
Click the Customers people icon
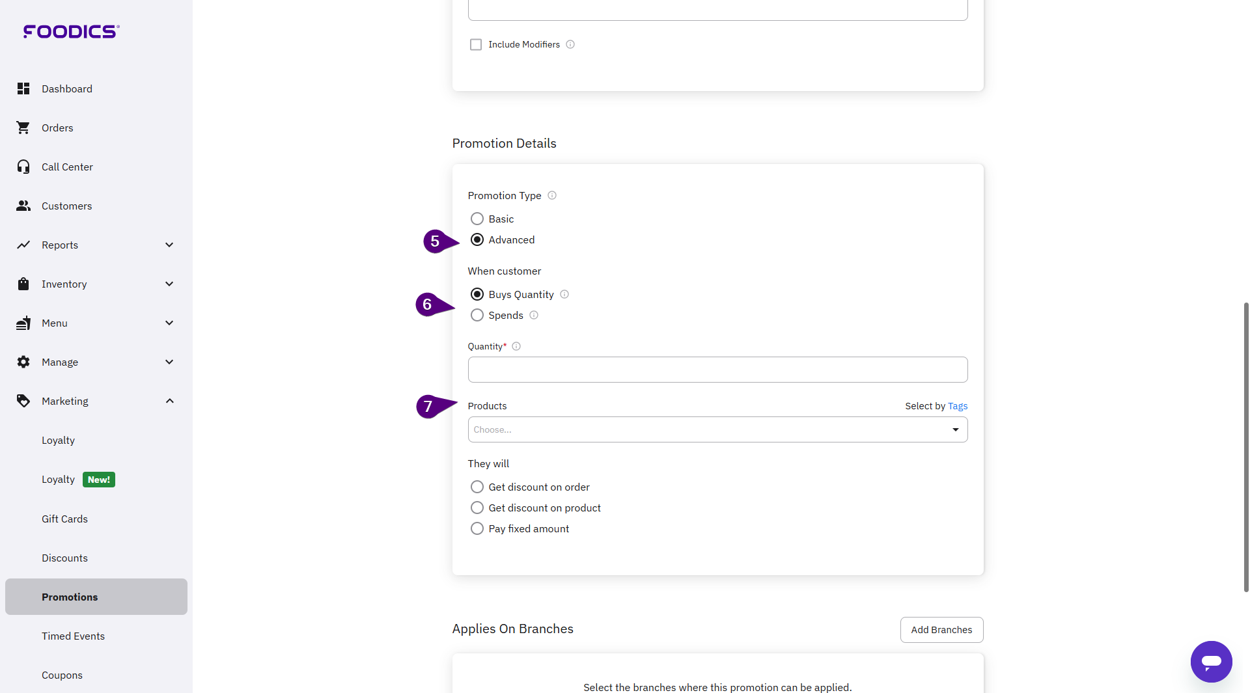23,206
